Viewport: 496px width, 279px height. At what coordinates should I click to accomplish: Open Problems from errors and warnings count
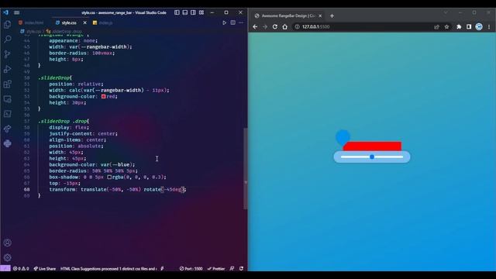point(21,269)
